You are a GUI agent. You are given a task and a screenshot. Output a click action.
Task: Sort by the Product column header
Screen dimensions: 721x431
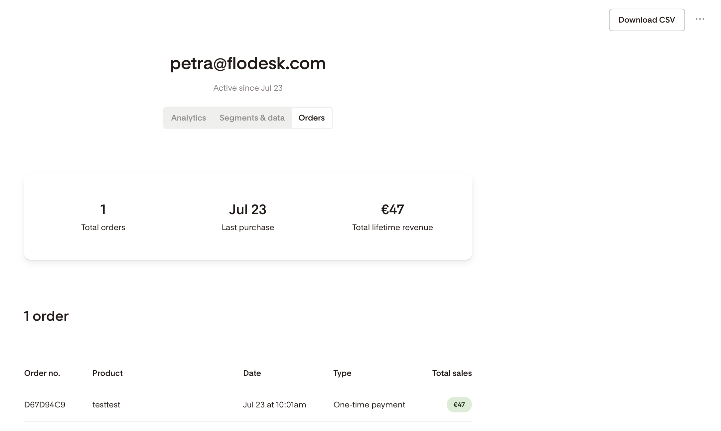(x=107, y=373)
